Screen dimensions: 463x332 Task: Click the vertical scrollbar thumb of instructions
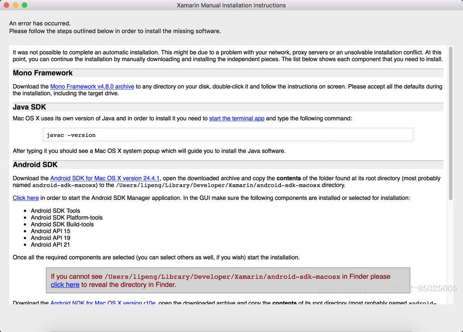coord(451,123)
